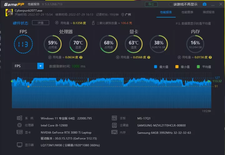Click the 38% video memory gauge

pyautogui.click(x=159, y=44)
